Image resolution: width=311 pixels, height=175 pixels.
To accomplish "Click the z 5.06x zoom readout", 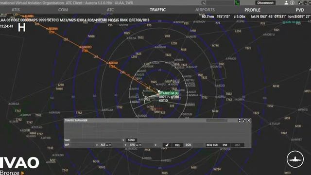I will pos(240,17).
